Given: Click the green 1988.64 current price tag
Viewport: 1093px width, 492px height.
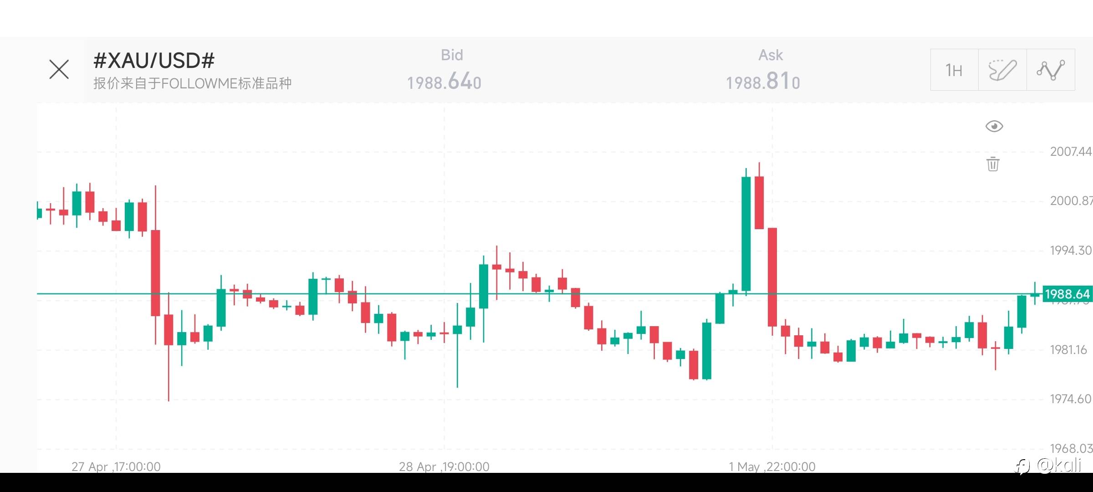Looking at the screenshot, I should (1067, 294).
